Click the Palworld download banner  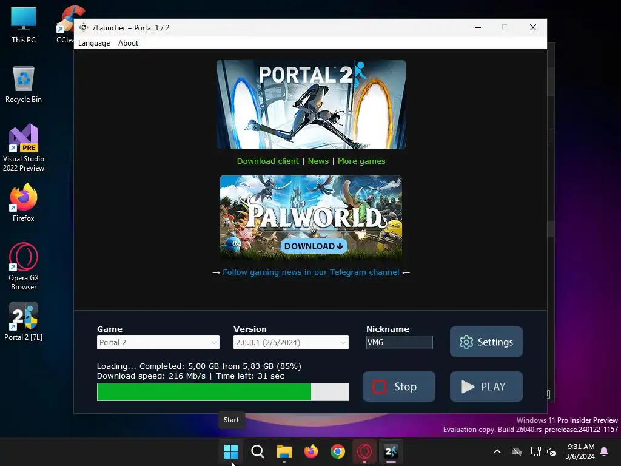[311, 217]
